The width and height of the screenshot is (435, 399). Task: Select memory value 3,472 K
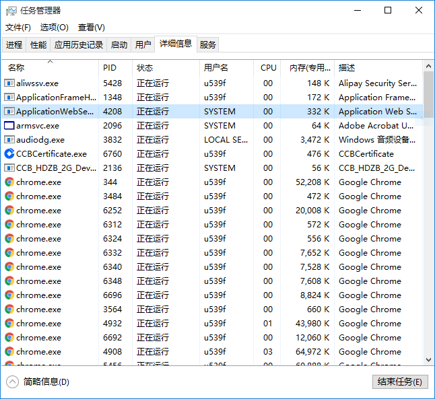pos(315,139)
